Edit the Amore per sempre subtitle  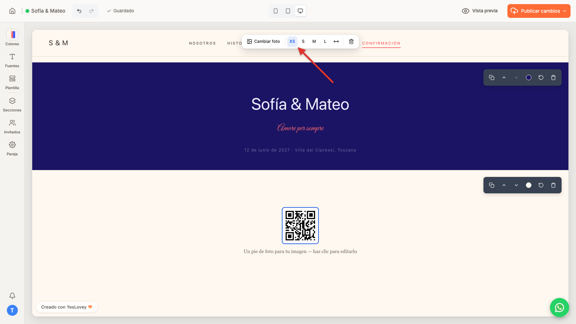[300, 128]
